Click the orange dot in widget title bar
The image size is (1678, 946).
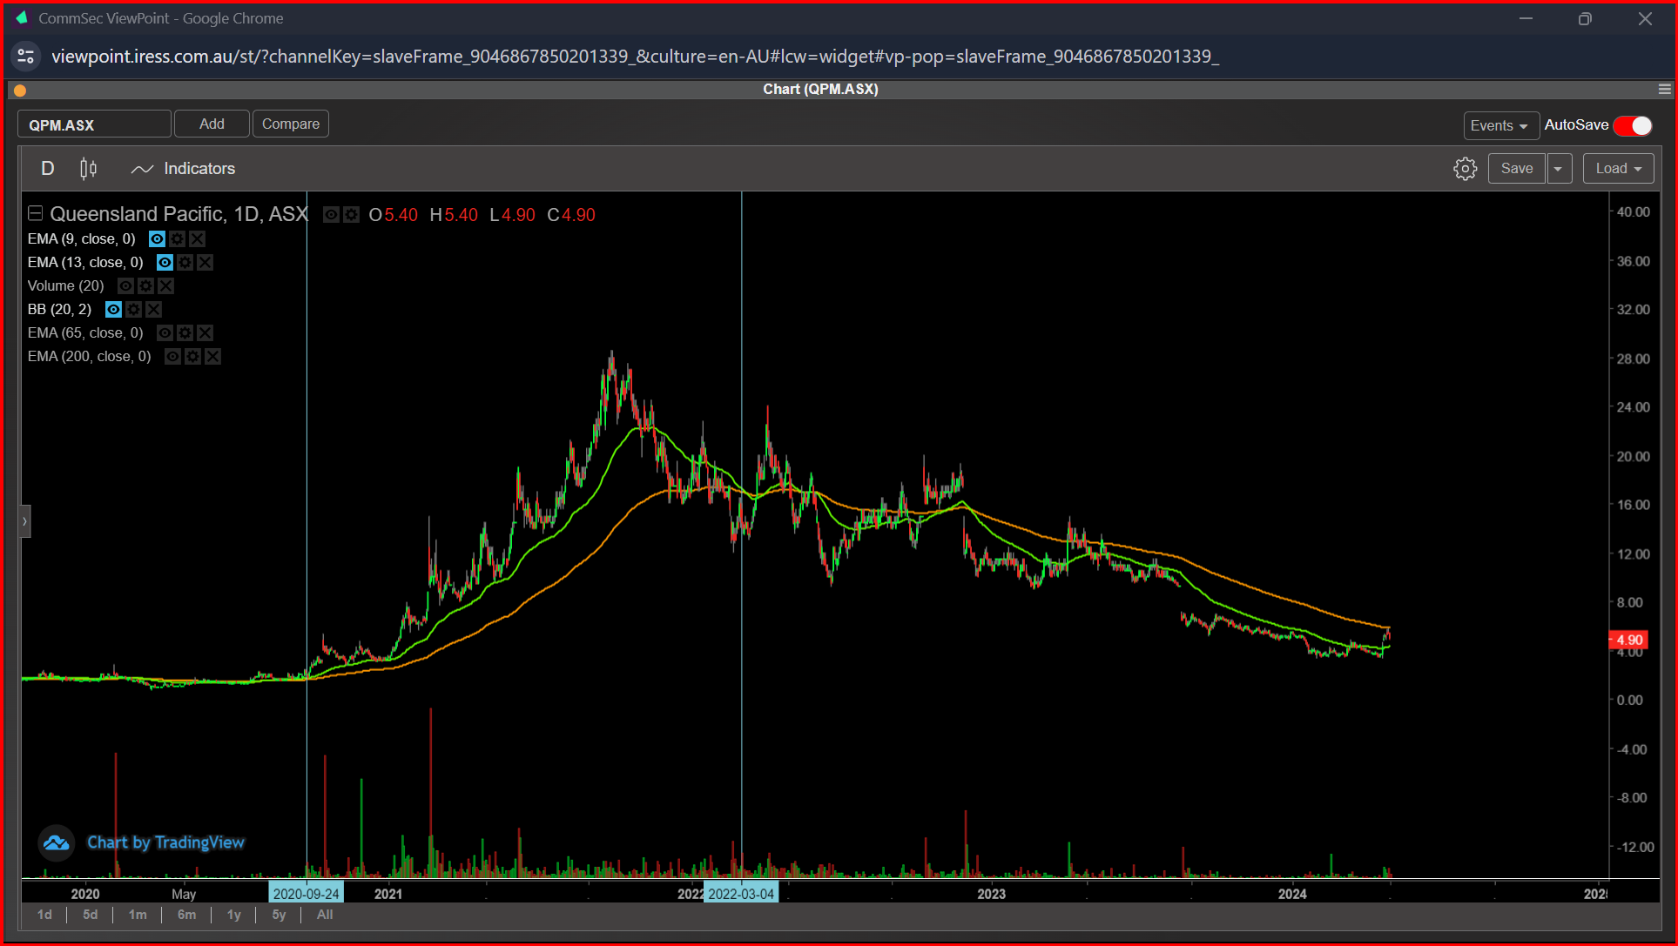[x=20, y=91]
